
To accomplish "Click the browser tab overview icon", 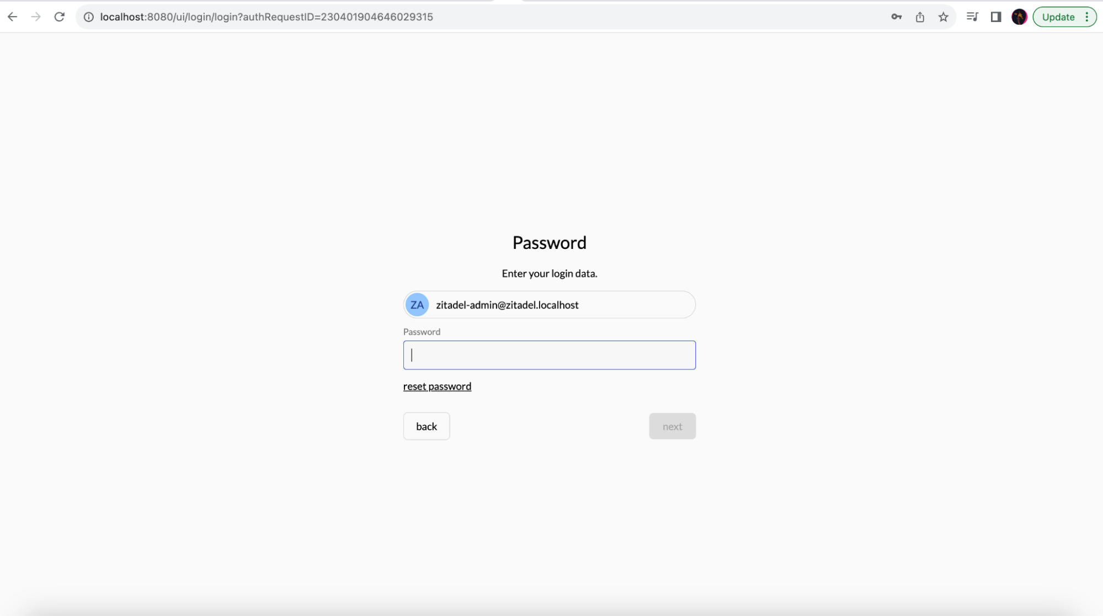I will click(997, 17).
